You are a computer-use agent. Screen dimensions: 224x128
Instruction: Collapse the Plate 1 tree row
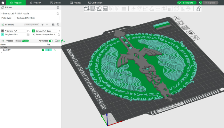1,47
